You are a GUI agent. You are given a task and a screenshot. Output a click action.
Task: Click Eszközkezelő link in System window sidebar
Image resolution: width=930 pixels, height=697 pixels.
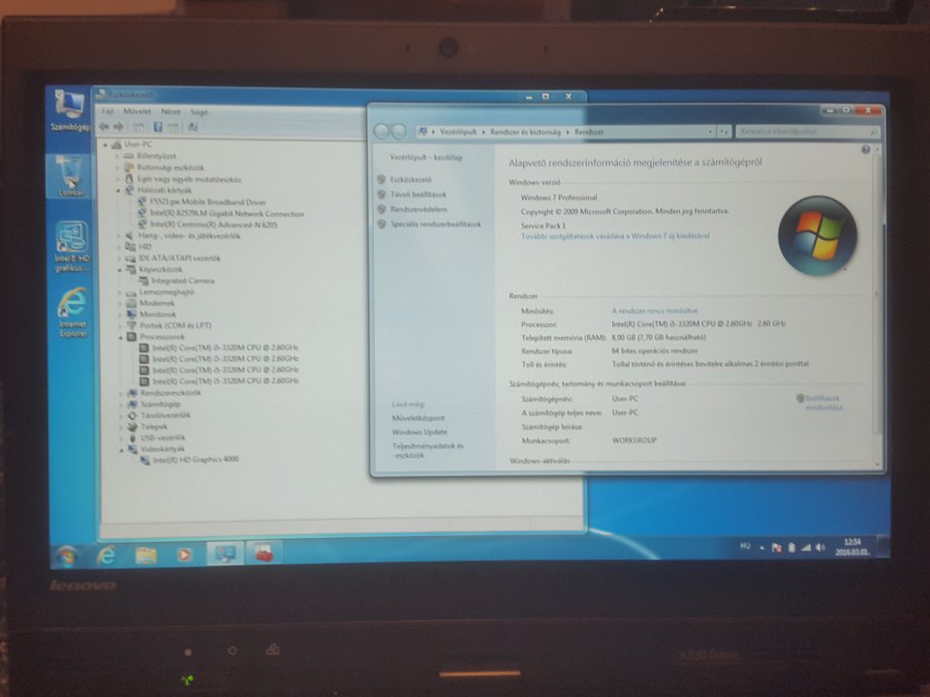(x=411, y=180)
